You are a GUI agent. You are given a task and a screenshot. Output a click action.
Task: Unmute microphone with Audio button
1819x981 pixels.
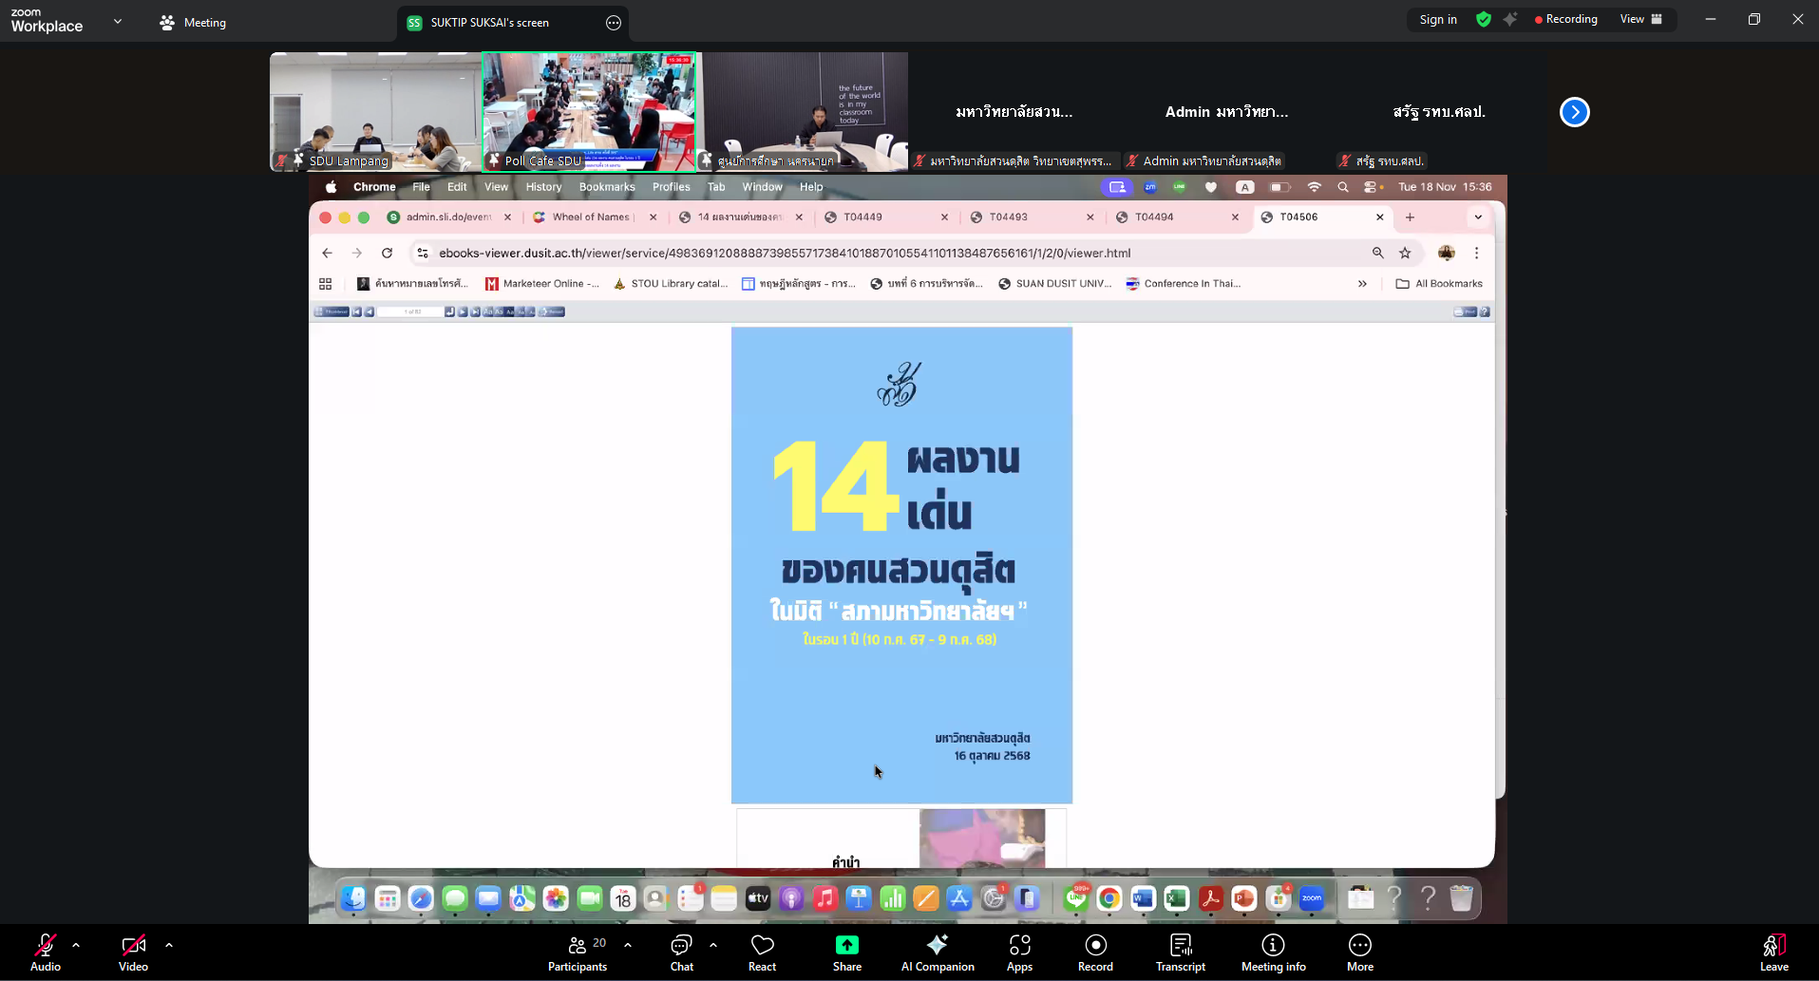[45, 953]
